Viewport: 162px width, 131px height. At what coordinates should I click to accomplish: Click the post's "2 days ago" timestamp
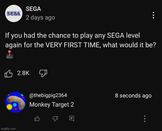pos(40,18)
